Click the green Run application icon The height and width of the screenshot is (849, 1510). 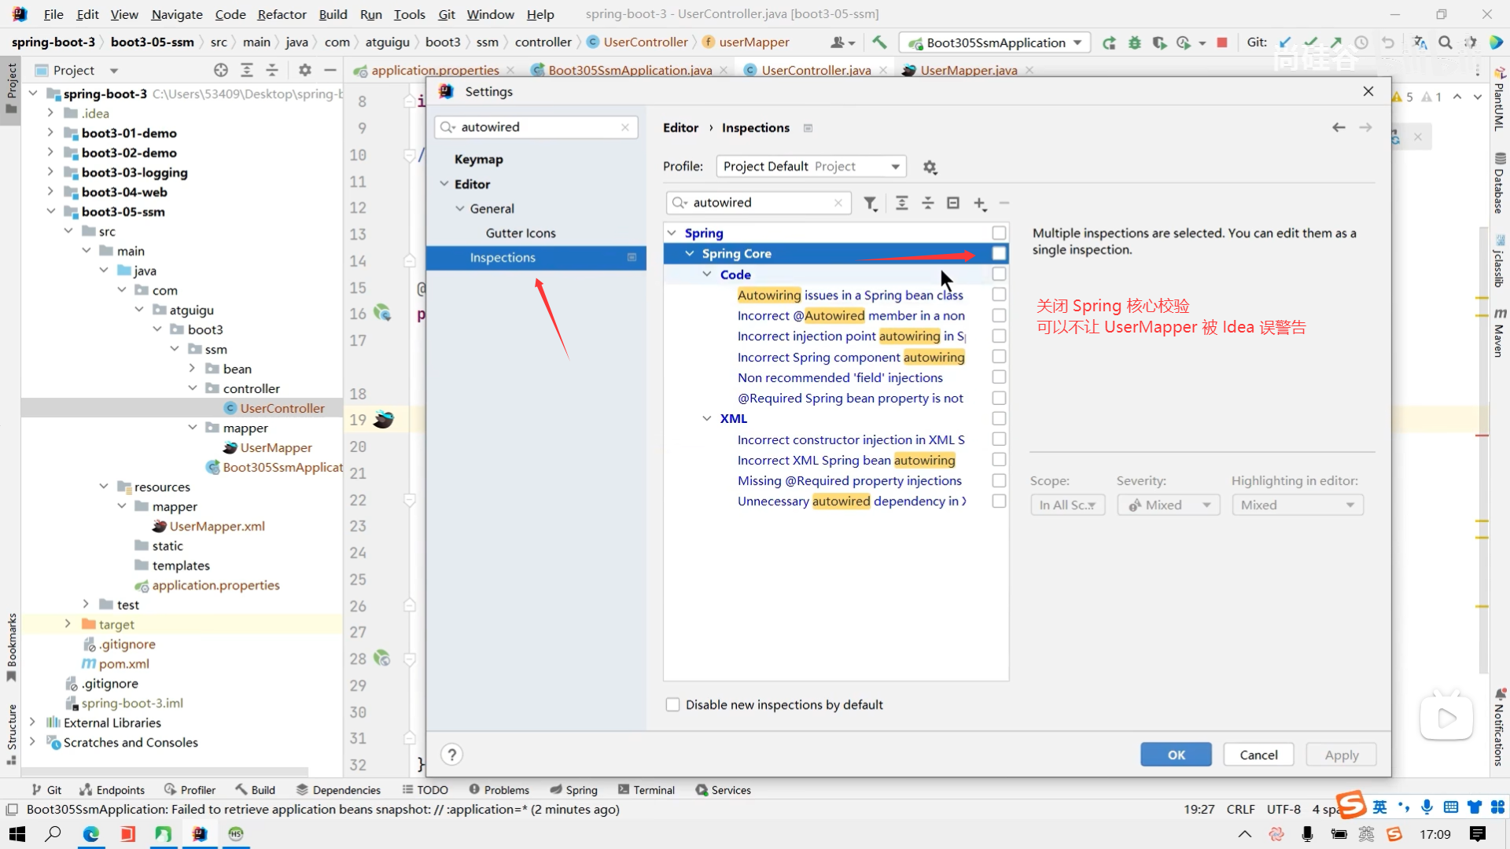coord(1109,42)
